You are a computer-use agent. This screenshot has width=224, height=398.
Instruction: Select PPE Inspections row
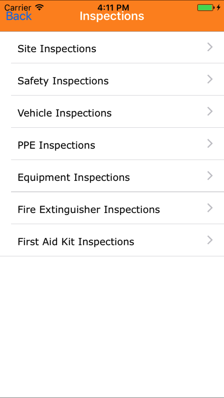coord(56,145)
